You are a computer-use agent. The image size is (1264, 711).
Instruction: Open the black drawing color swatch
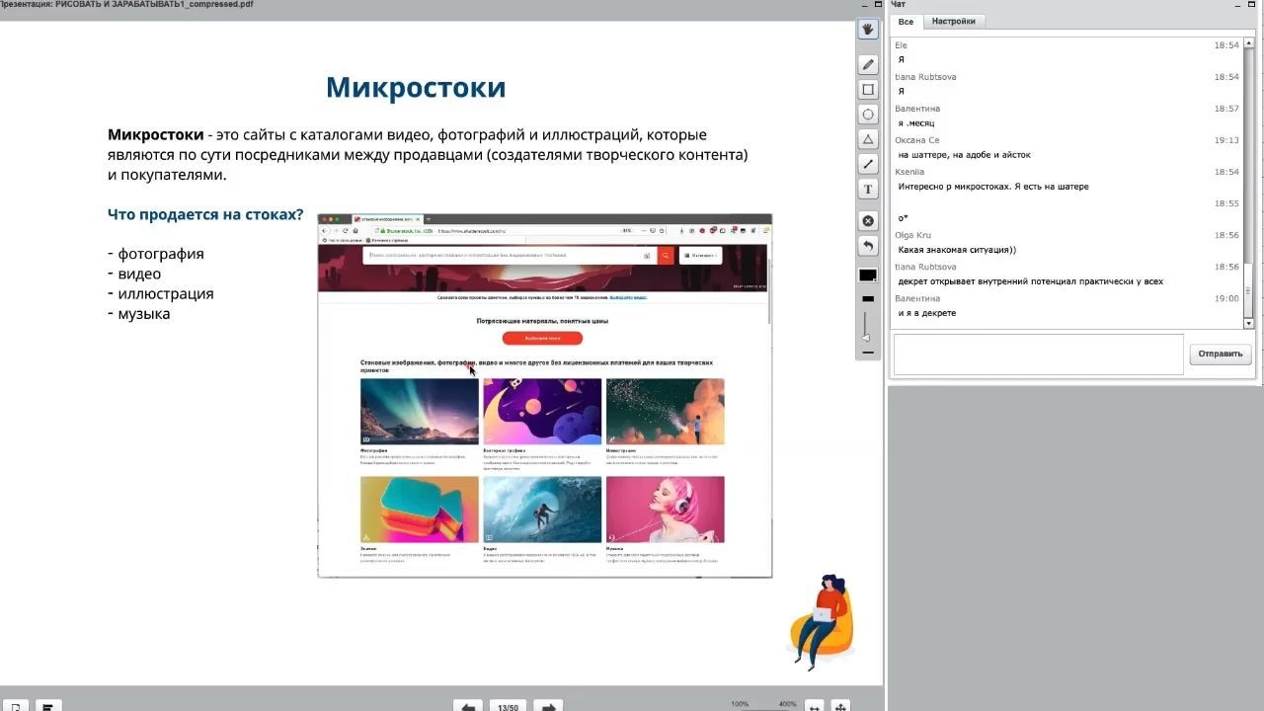tap(868, 276)
